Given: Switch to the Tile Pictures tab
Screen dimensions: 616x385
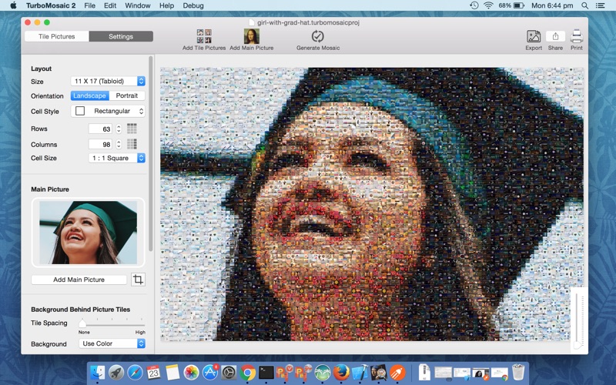Looking at the screenshot, I should pyautogui.click(x=57, y=36).
